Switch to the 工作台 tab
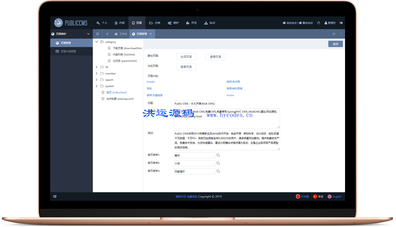The height and width of the screenshot is (227, 396). tap(120, 34)
